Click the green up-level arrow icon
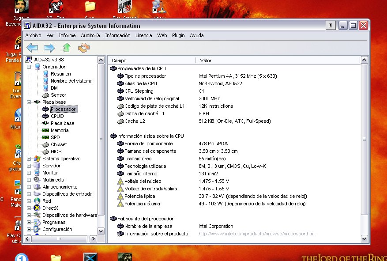The height and width of the screenshot is (261, 387). click(67, 48)
